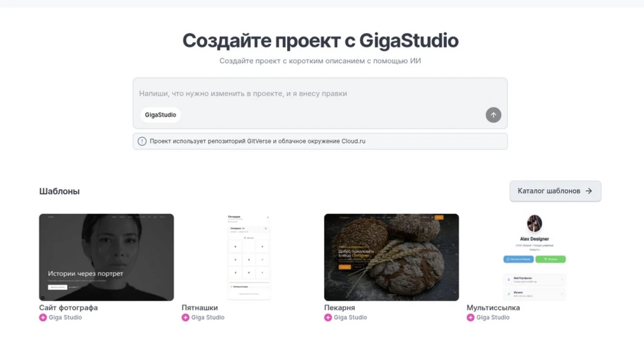Click the Пятнашки title
This screenshot has width=644, height=339.
pyautogui.click(x=200, y=307)
